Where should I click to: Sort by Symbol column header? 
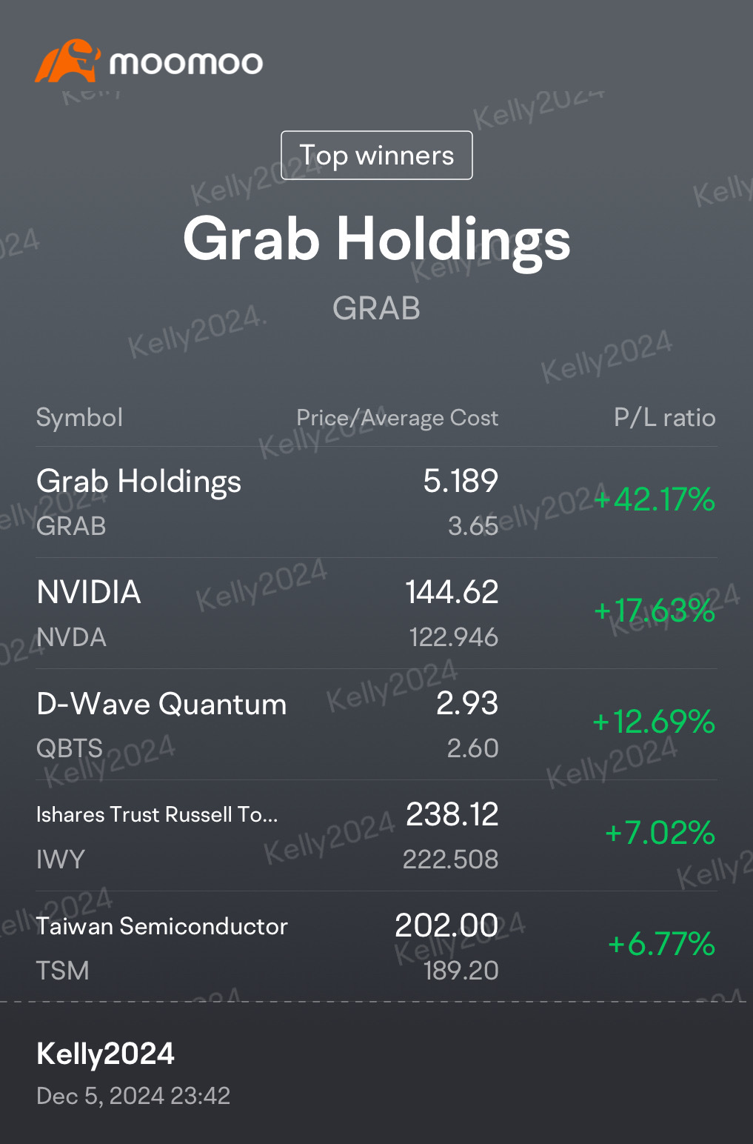click(79, 418)
